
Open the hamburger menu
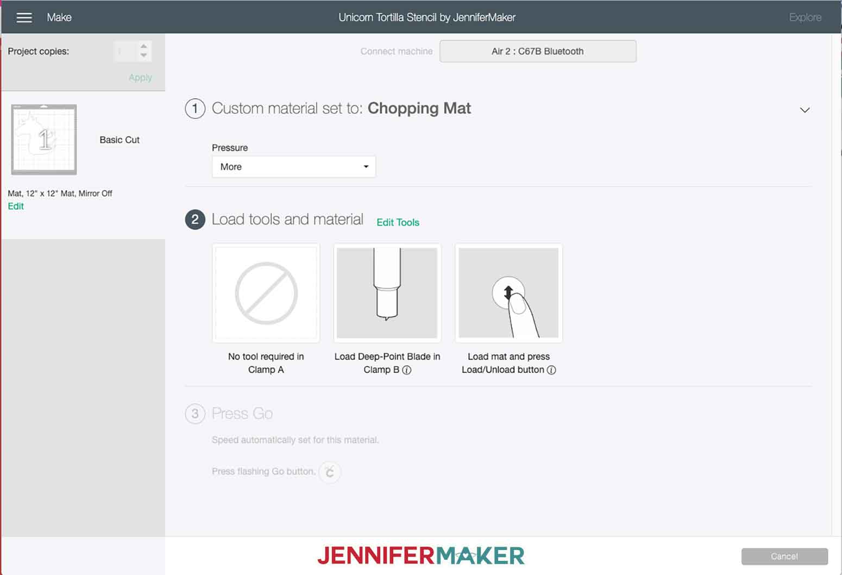point(24,17)
